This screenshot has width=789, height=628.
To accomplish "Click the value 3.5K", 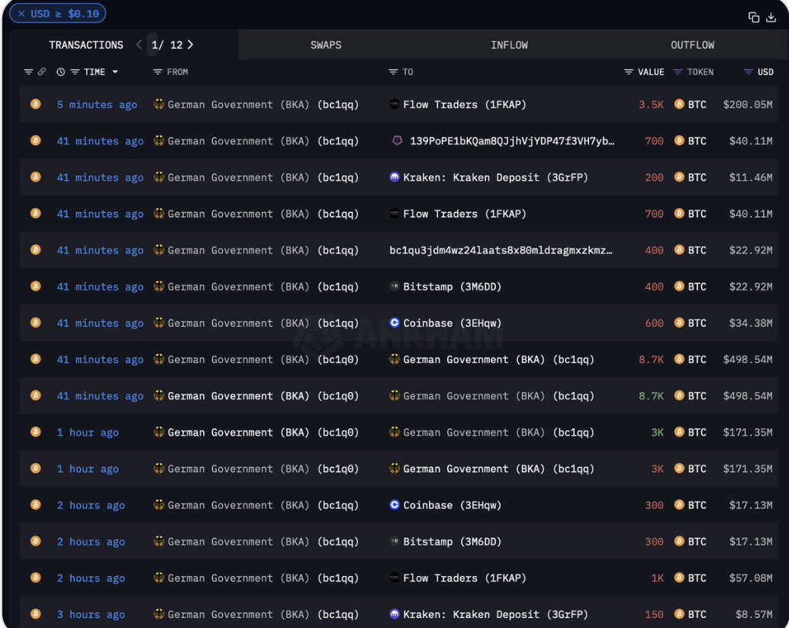I will coord(651,105).
